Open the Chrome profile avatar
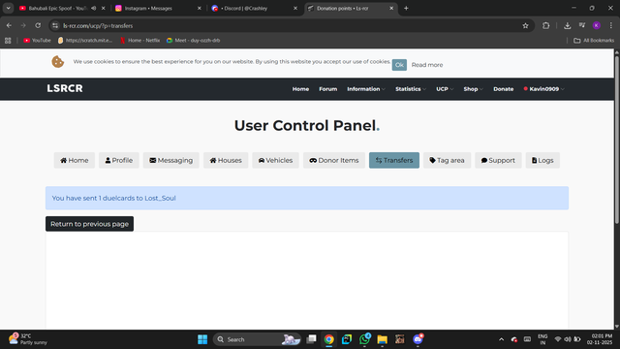The width and height of the screenshot is (620, 349). (x=597, y=26)
